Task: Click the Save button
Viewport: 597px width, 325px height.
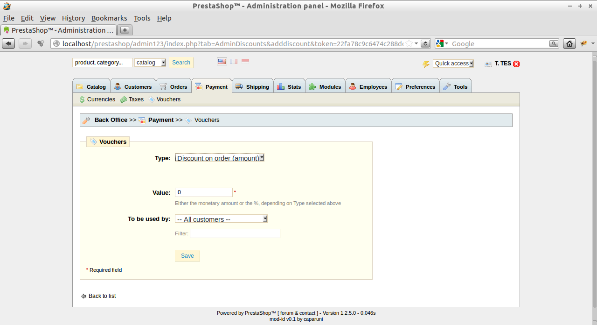Action: 187,256
